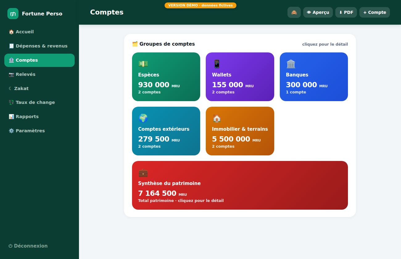Click the gear icon beside Paramètres
Viewport: 401px width, 259px height.
click(x=11, y=131)
